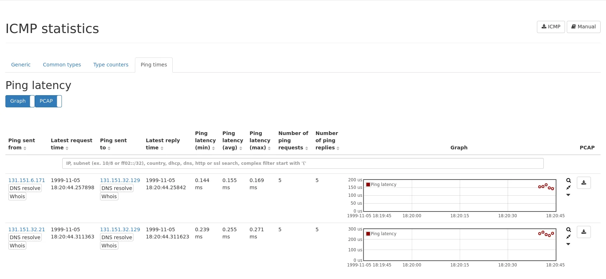Click the shrink arrows icon beside second graph
606x279 pixels.
coord(569,237)
